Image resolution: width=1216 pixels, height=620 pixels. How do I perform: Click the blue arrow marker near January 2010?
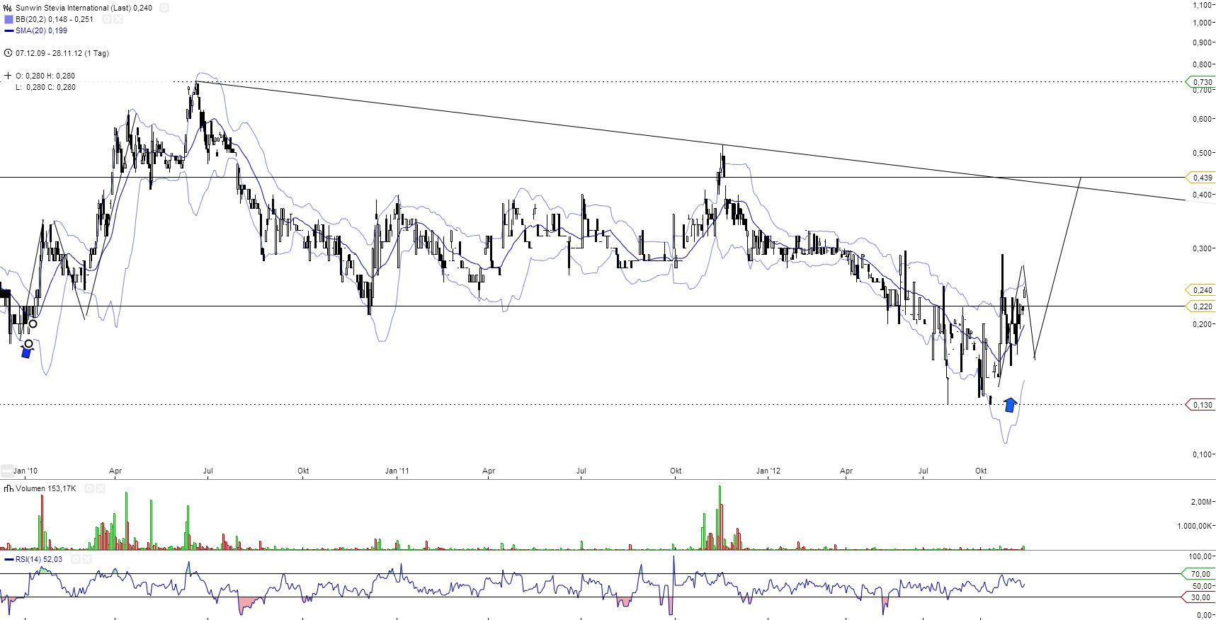click(27, 352)
